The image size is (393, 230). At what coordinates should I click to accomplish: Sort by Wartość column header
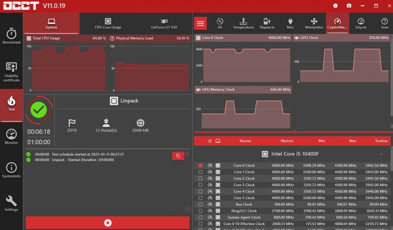click(x=287, y=141)
